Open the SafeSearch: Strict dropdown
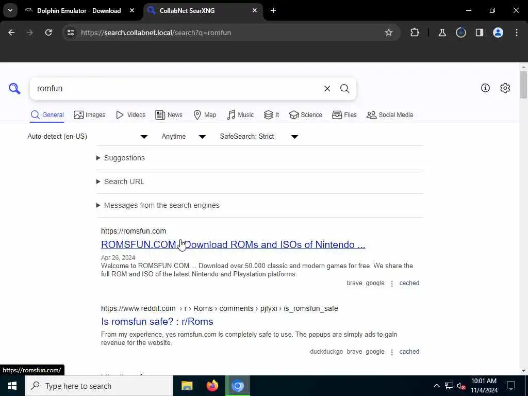Viewport: 528px width, 396px height. 259,136
